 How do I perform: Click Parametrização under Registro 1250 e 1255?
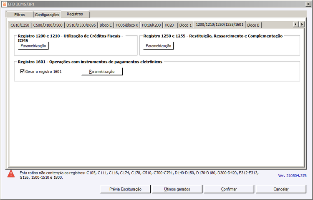[x=158, y=45]
